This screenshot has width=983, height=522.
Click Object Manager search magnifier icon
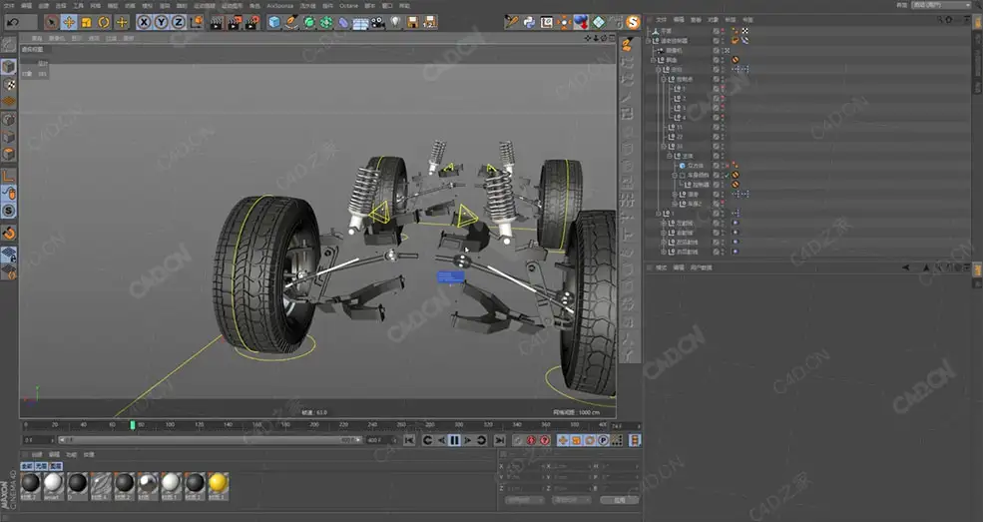point(940,19)
